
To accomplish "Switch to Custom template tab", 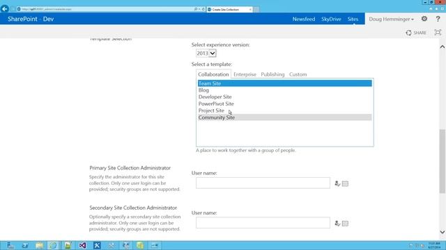I will (298, 74).
